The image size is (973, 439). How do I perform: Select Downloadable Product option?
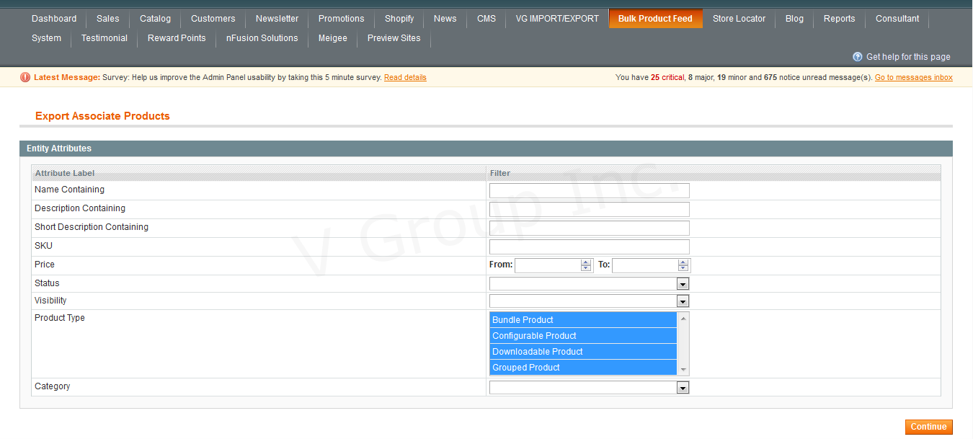[x=582, y=352]
